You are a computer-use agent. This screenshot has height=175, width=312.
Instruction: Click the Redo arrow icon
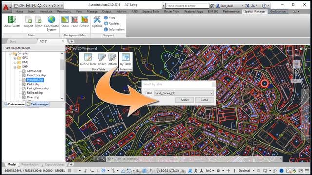[x=54, y=6]
